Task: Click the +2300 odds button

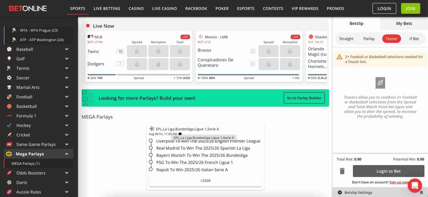Action: (205, 181)
